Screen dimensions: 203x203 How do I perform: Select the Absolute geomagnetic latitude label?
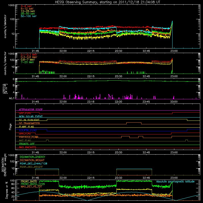pyautogui.click(x=175, y=182)
